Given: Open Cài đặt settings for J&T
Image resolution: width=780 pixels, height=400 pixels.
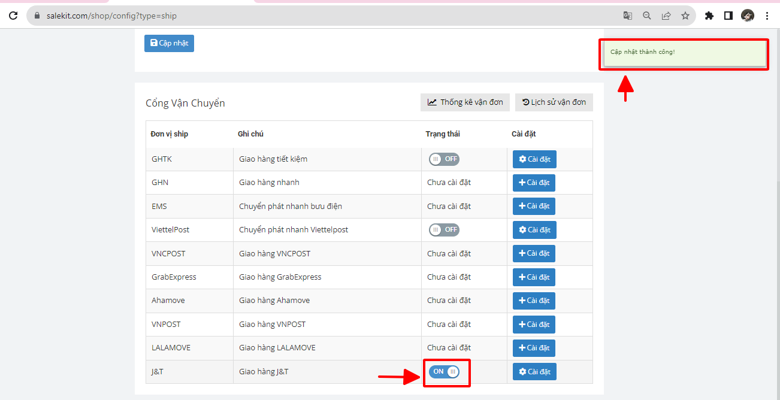Looking at the screenshot, I should 534,372.
